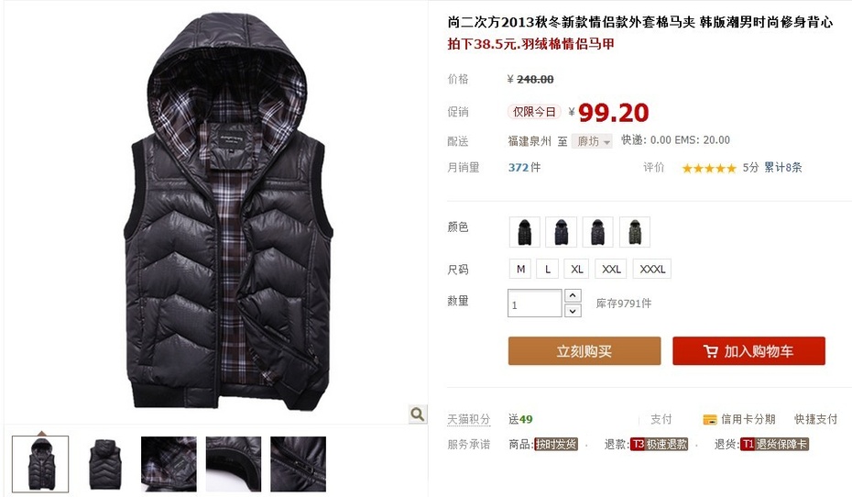Image resolution: width=852 pixels, height=497 pixels.
Task: Click the 立刻购买 buy now button
Action: 584,351
